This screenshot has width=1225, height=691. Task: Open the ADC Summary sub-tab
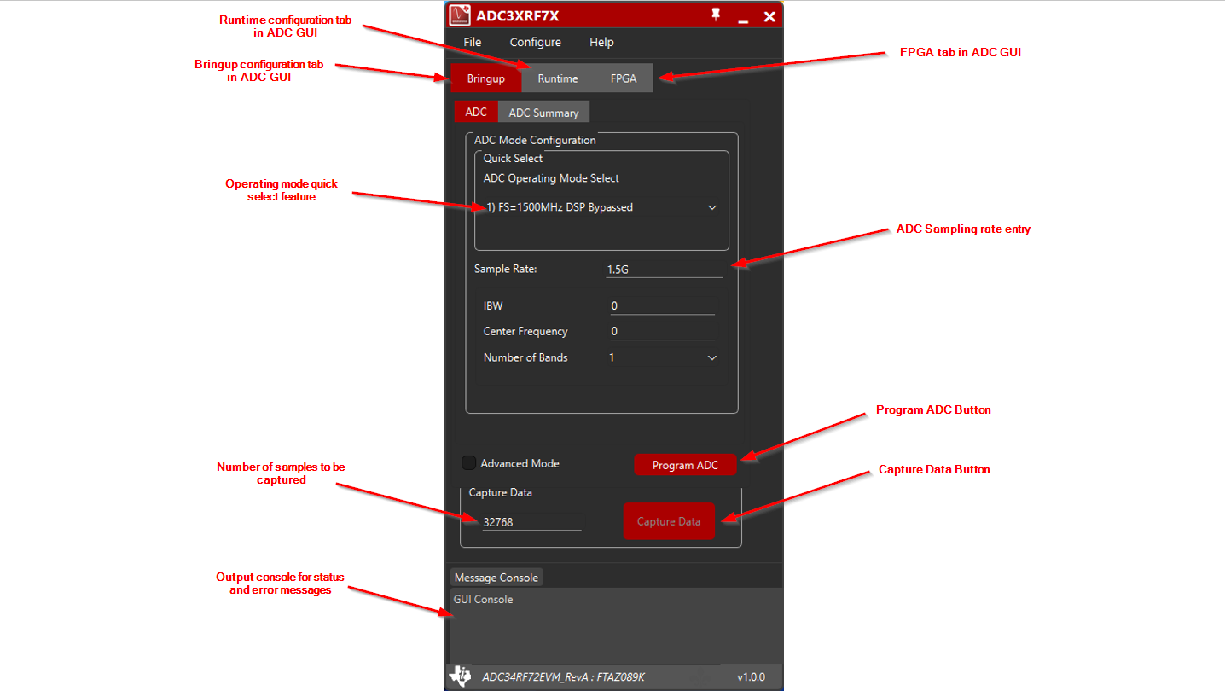click(543, 113)
